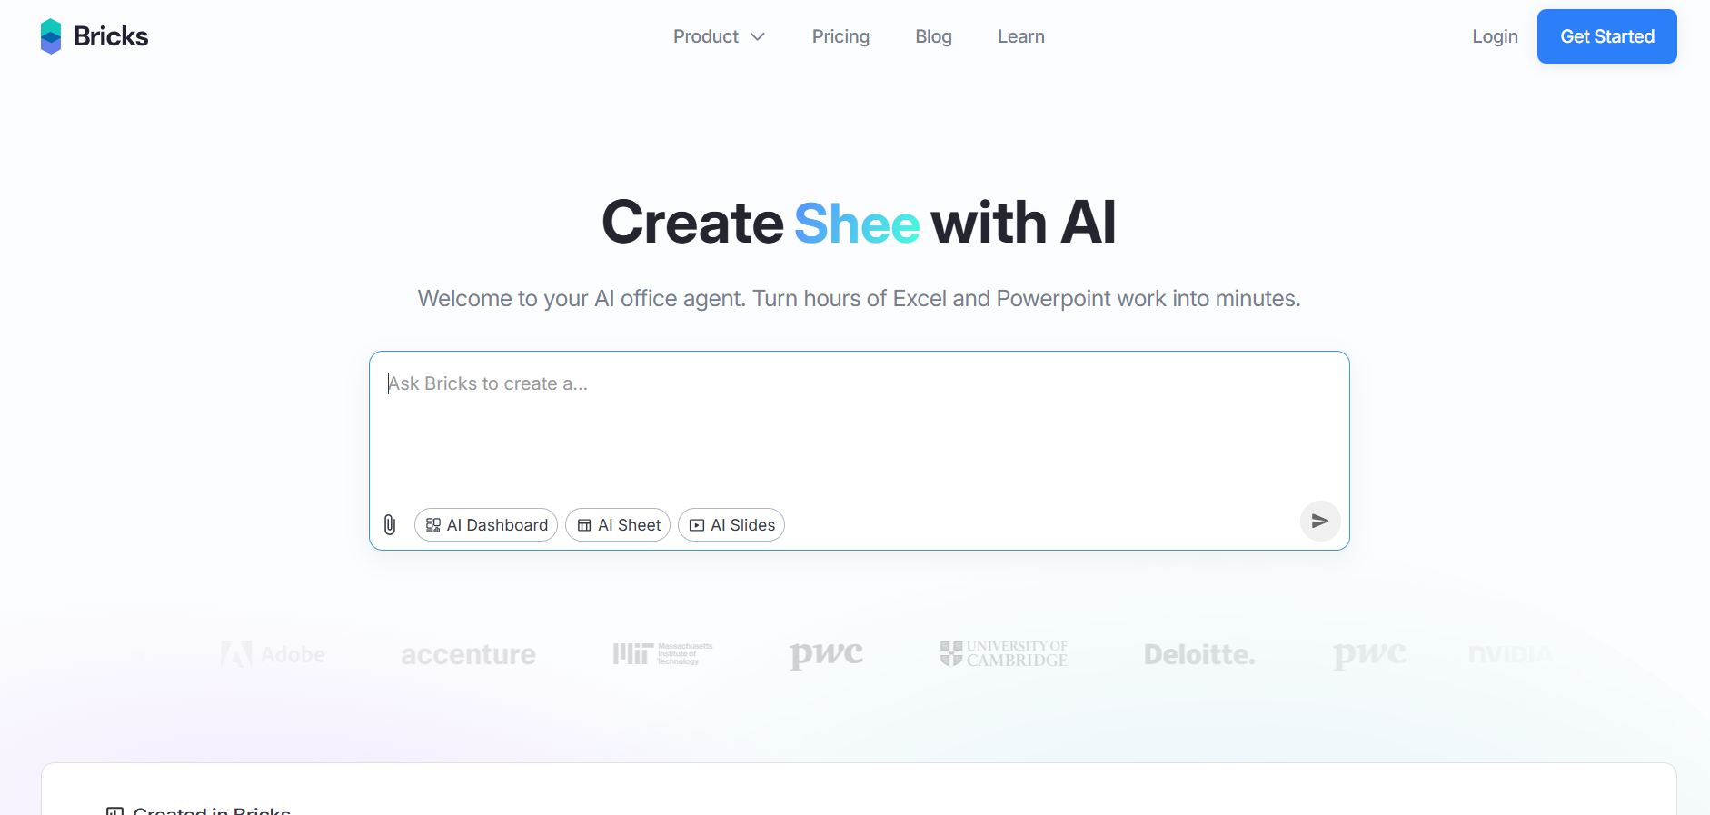Click the play icon in AI Slides chip
The image size is (1710, 815).
click(697, 525)
